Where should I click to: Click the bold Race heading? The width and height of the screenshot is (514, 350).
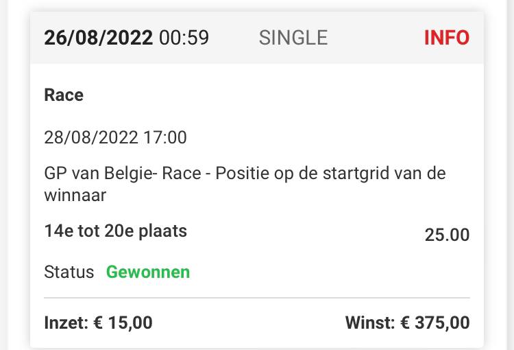click(64, 95)
